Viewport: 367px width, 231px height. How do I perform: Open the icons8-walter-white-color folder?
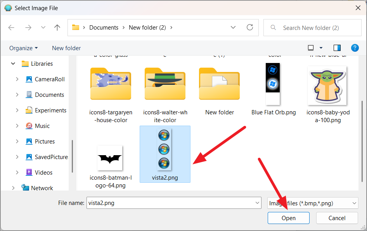[x=165, y=84]
